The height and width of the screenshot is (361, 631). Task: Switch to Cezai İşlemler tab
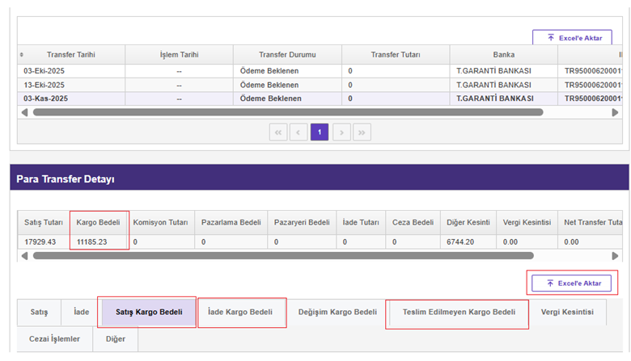pyautogui.click(x=54, y=339)
